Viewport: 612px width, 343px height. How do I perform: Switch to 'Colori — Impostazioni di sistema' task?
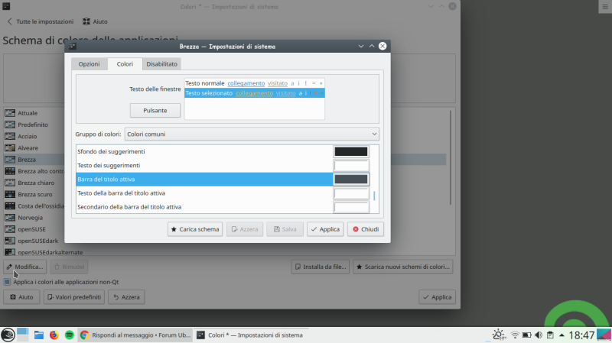point(252,335)
